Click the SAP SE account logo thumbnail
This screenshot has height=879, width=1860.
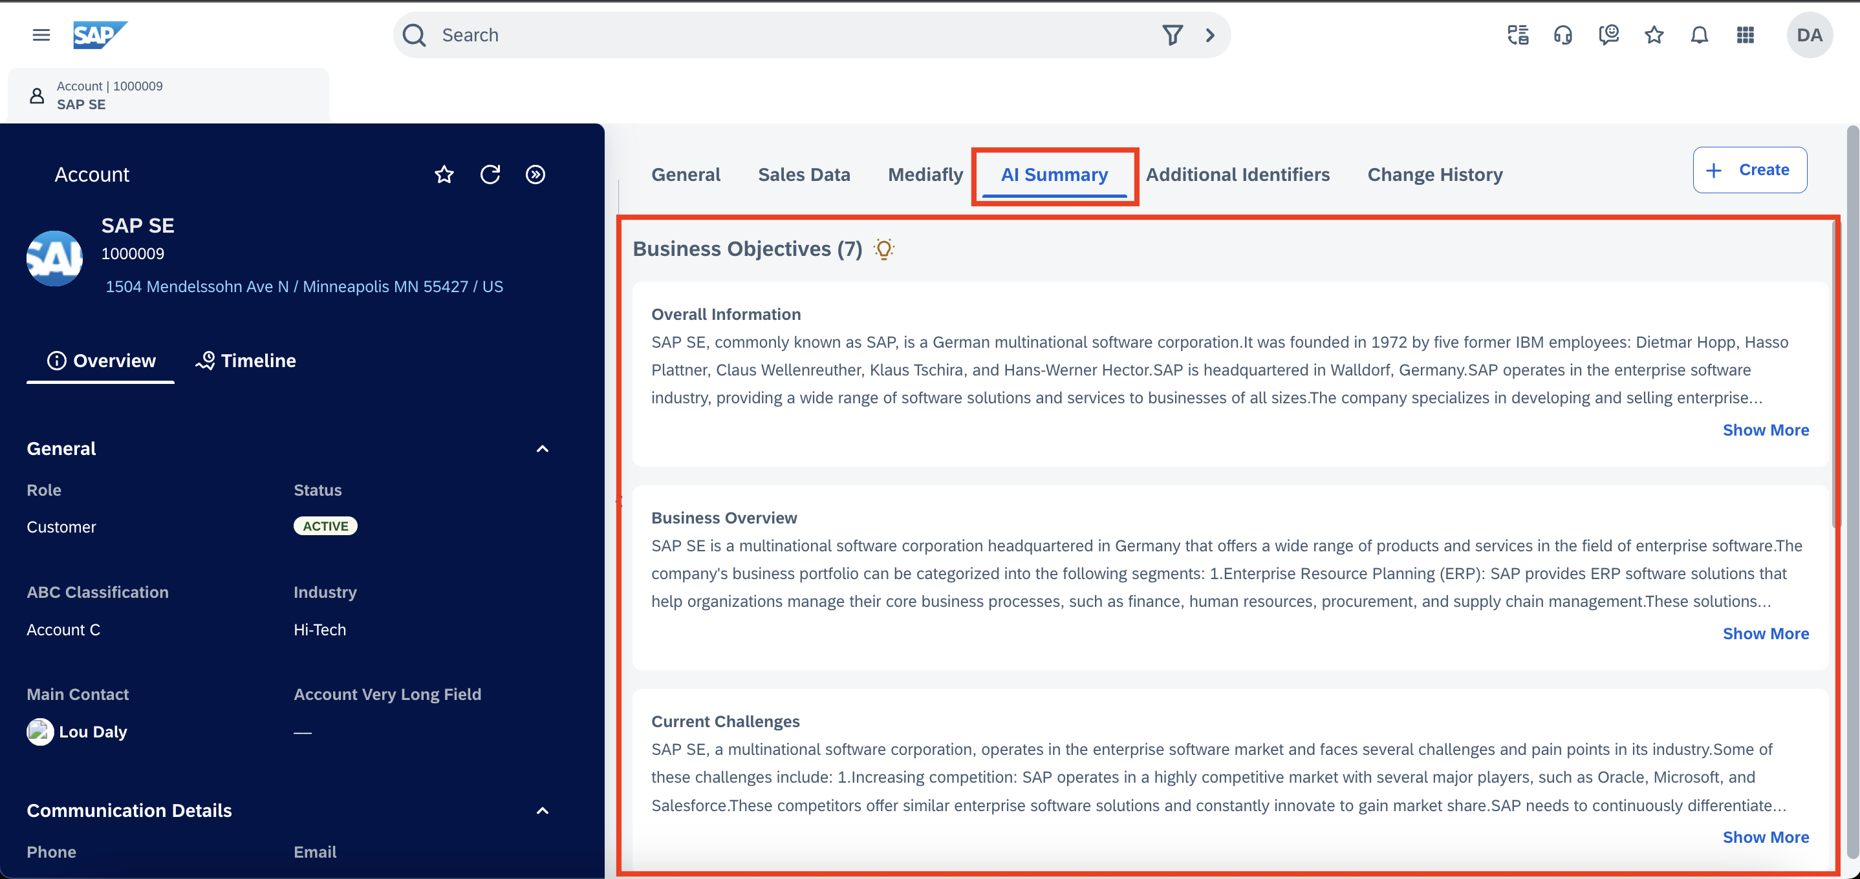point(55,258)
